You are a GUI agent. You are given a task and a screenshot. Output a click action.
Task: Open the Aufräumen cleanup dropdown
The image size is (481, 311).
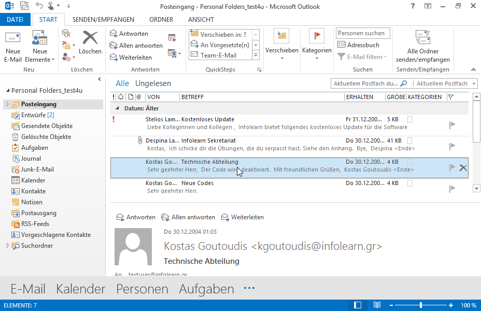tap(68, 46)
